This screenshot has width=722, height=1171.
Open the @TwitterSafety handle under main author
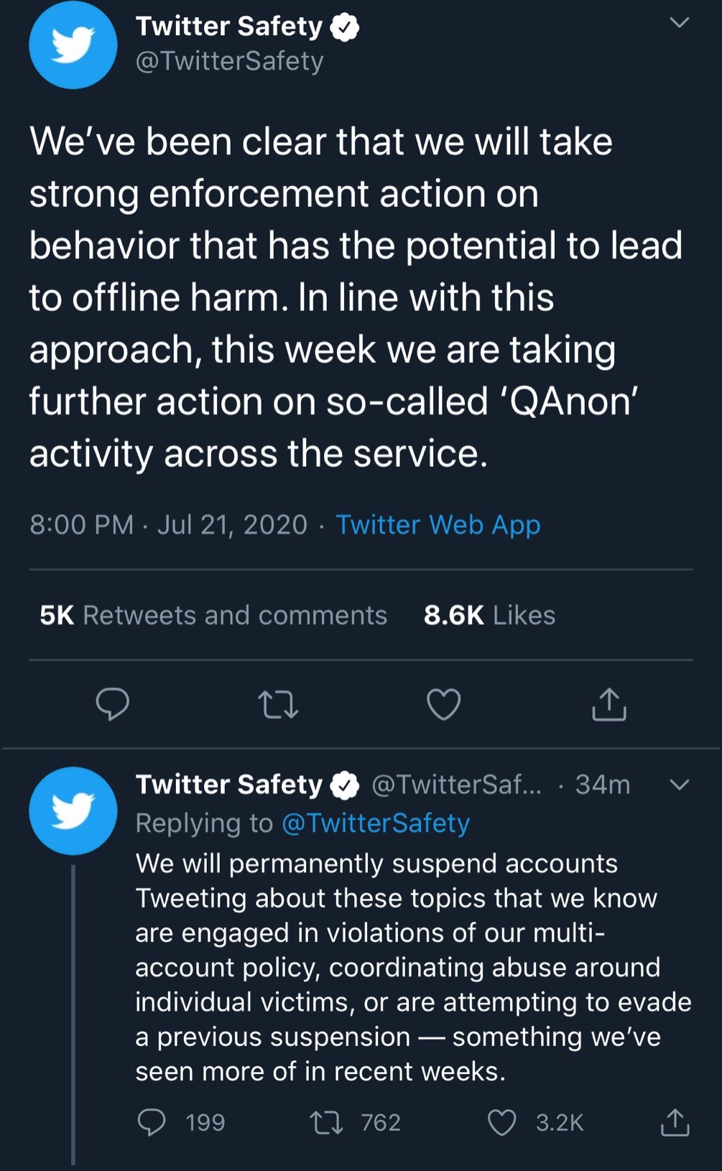(x=230, y=62)
